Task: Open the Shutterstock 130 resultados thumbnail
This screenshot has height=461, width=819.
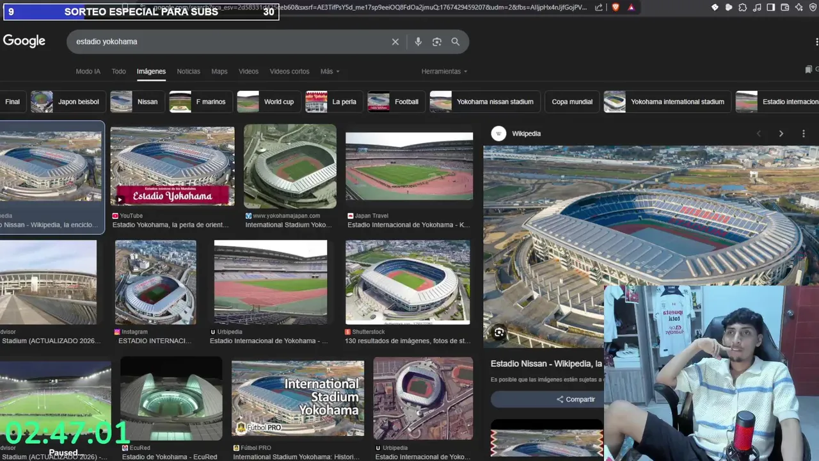Action: (x=408, y=282)
